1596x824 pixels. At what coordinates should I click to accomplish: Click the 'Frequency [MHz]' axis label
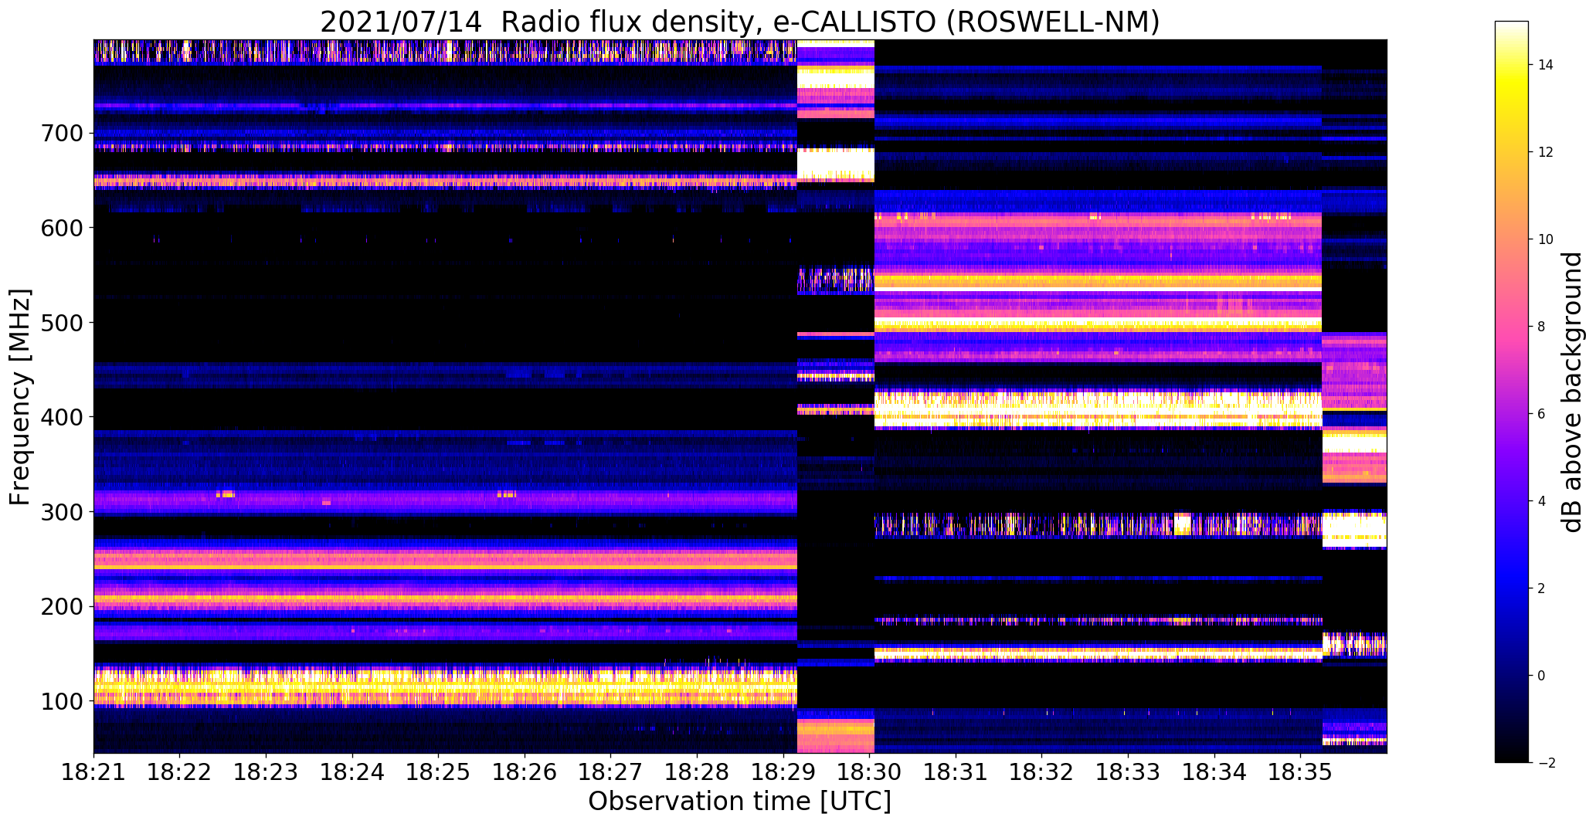(x=20, y=398)
